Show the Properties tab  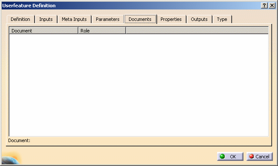171,19
